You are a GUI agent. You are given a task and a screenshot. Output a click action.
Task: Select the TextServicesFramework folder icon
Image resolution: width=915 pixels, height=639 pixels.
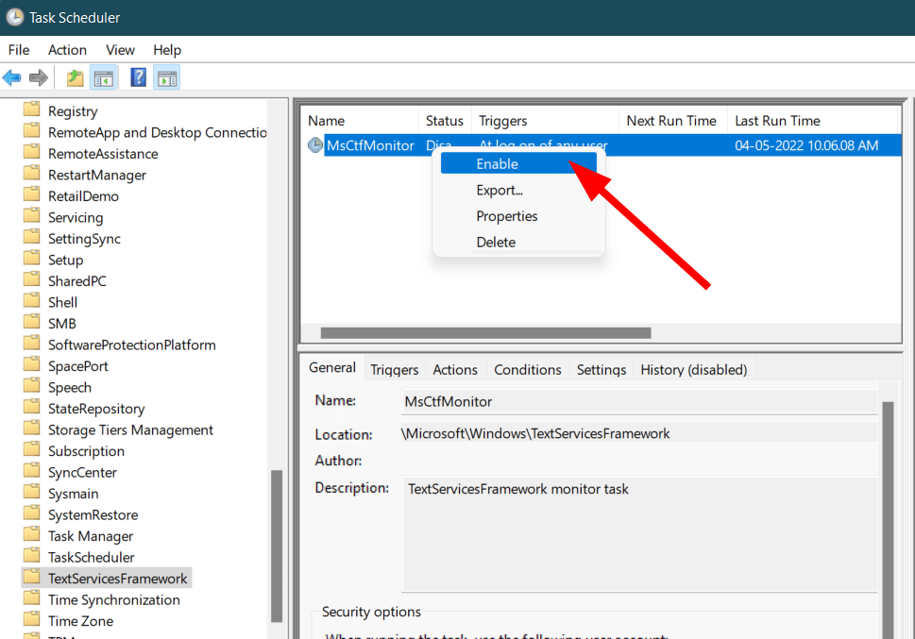[x=32, y=578]
